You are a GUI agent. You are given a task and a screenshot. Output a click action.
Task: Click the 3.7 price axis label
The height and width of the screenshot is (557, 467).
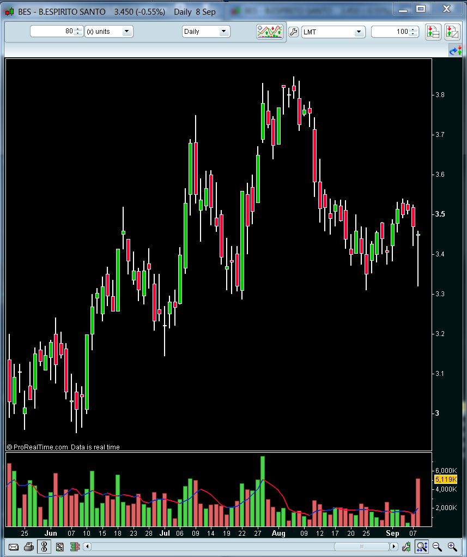440,135
